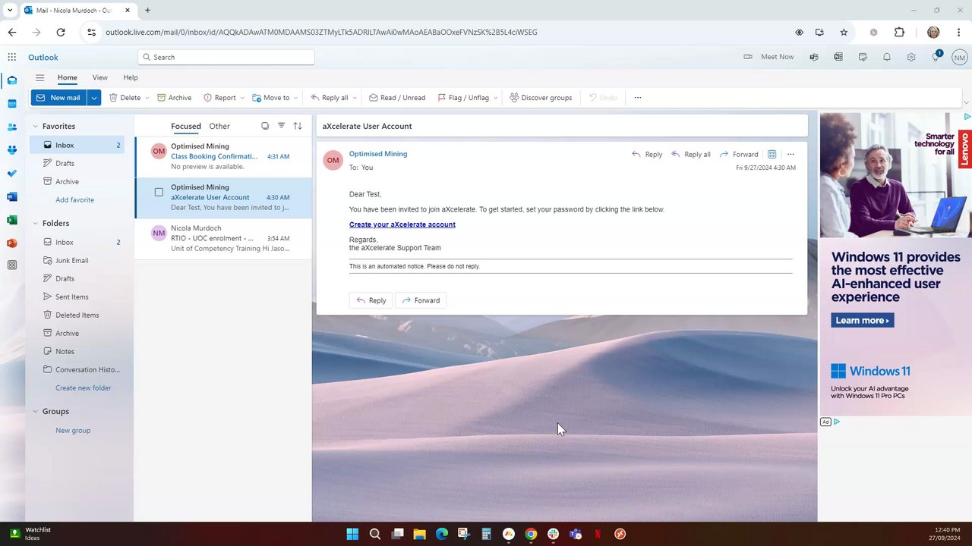This screenshot has height=546, width=972.
Task: Open the Help ribbon tab
Action: pyautogui.click(x=131, y=77)
